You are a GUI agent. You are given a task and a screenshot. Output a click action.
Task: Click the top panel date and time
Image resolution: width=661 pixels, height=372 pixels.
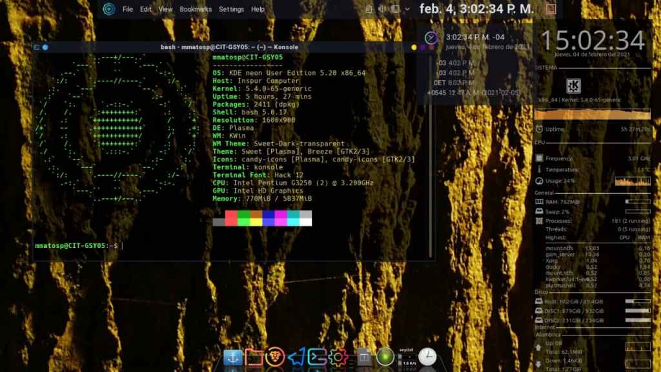pyautogui.click(x=476, y=9)
